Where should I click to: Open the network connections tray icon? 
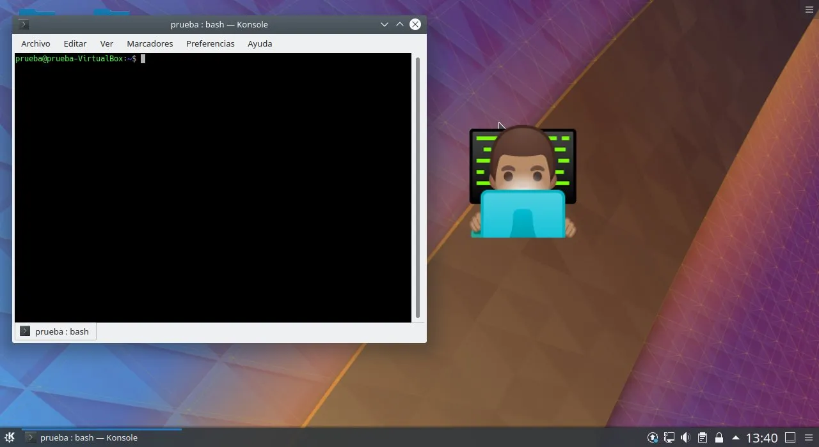tap(669, 438)
